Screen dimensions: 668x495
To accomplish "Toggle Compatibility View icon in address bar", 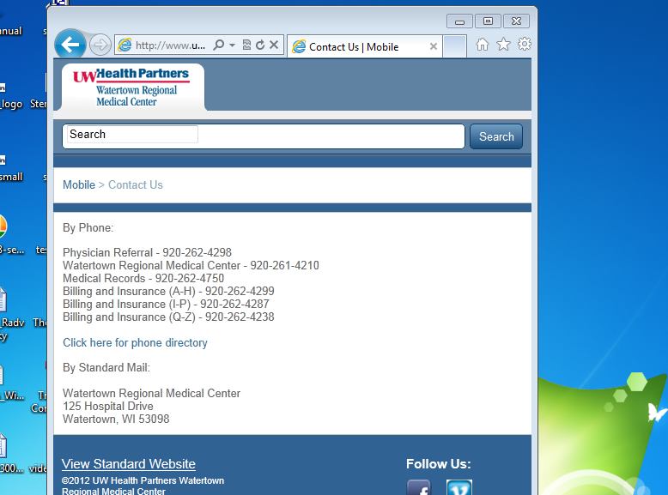I will (x=246, y=45).
